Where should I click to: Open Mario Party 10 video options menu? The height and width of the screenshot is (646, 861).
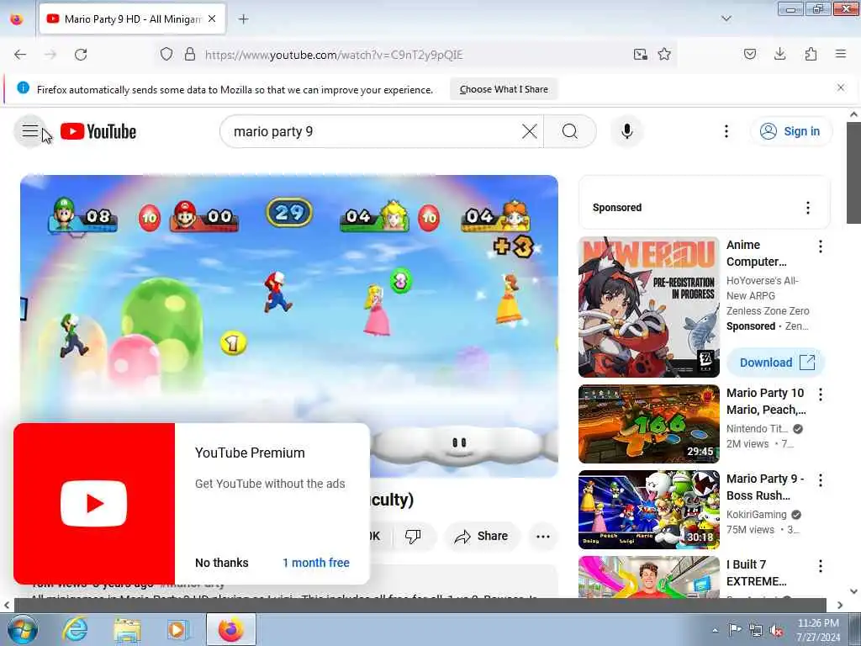(821, 394)
